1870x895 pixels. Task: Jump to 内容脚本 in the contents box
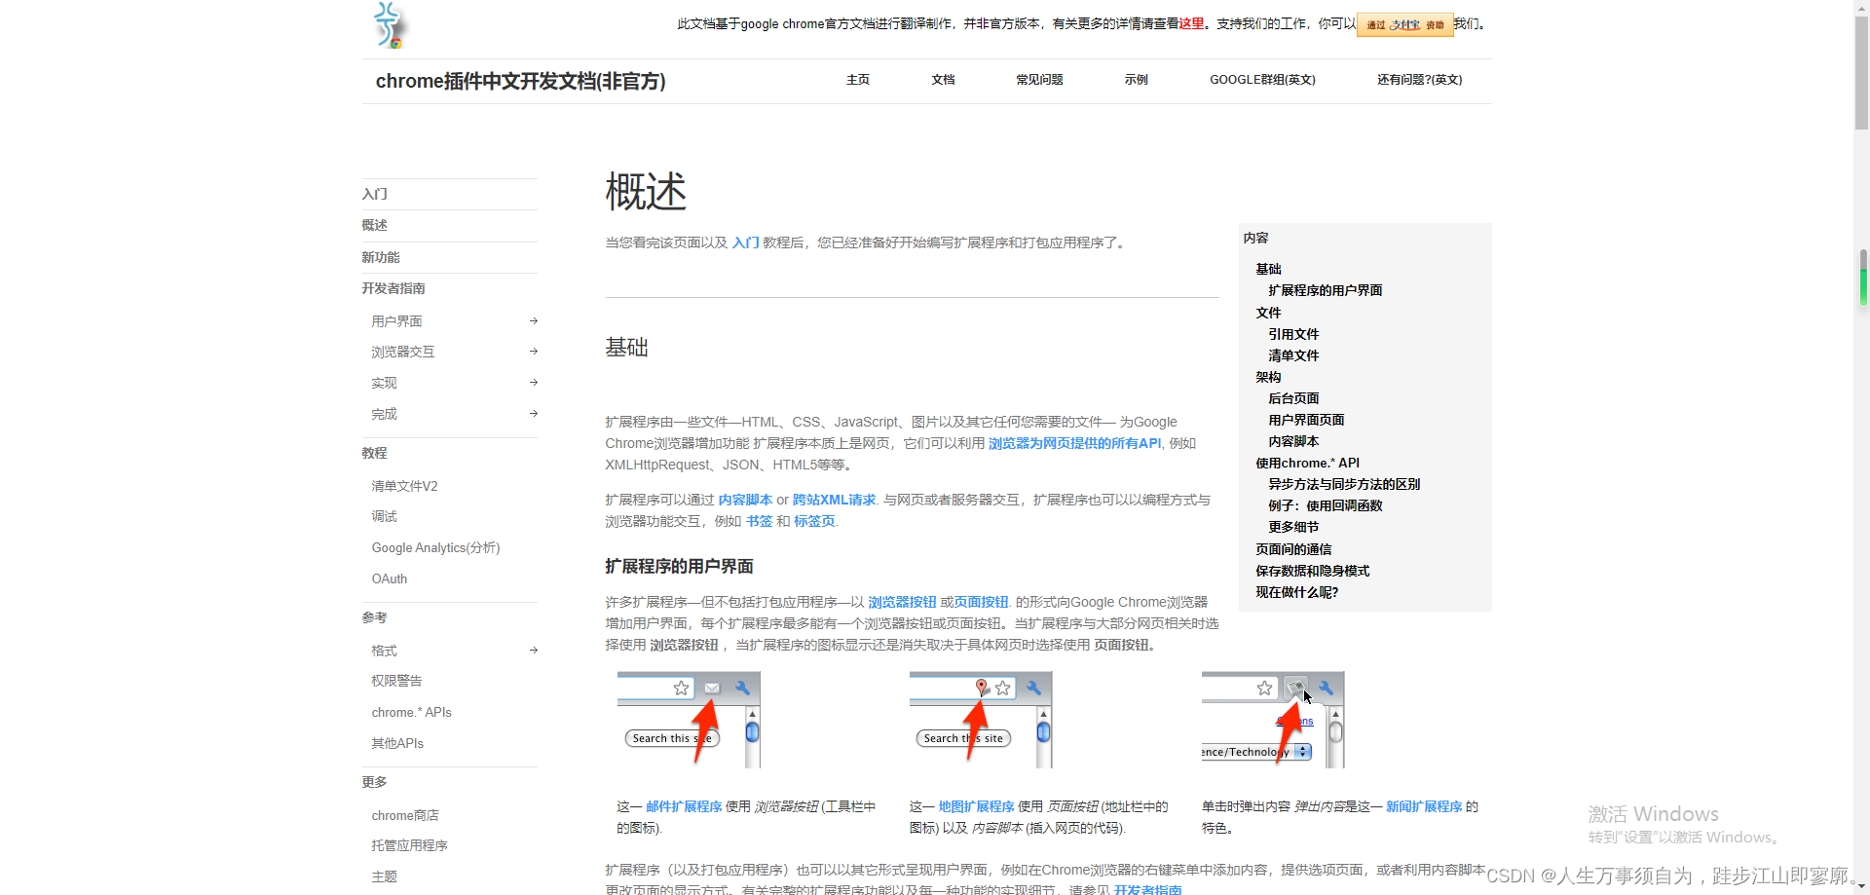point(1293,441)
